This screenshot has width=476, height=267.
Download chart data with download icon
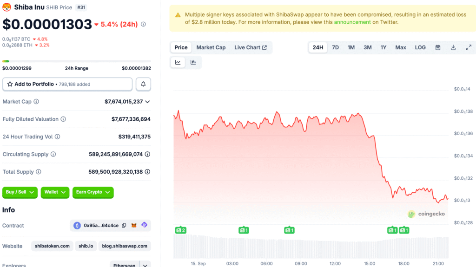click(453, 48)
